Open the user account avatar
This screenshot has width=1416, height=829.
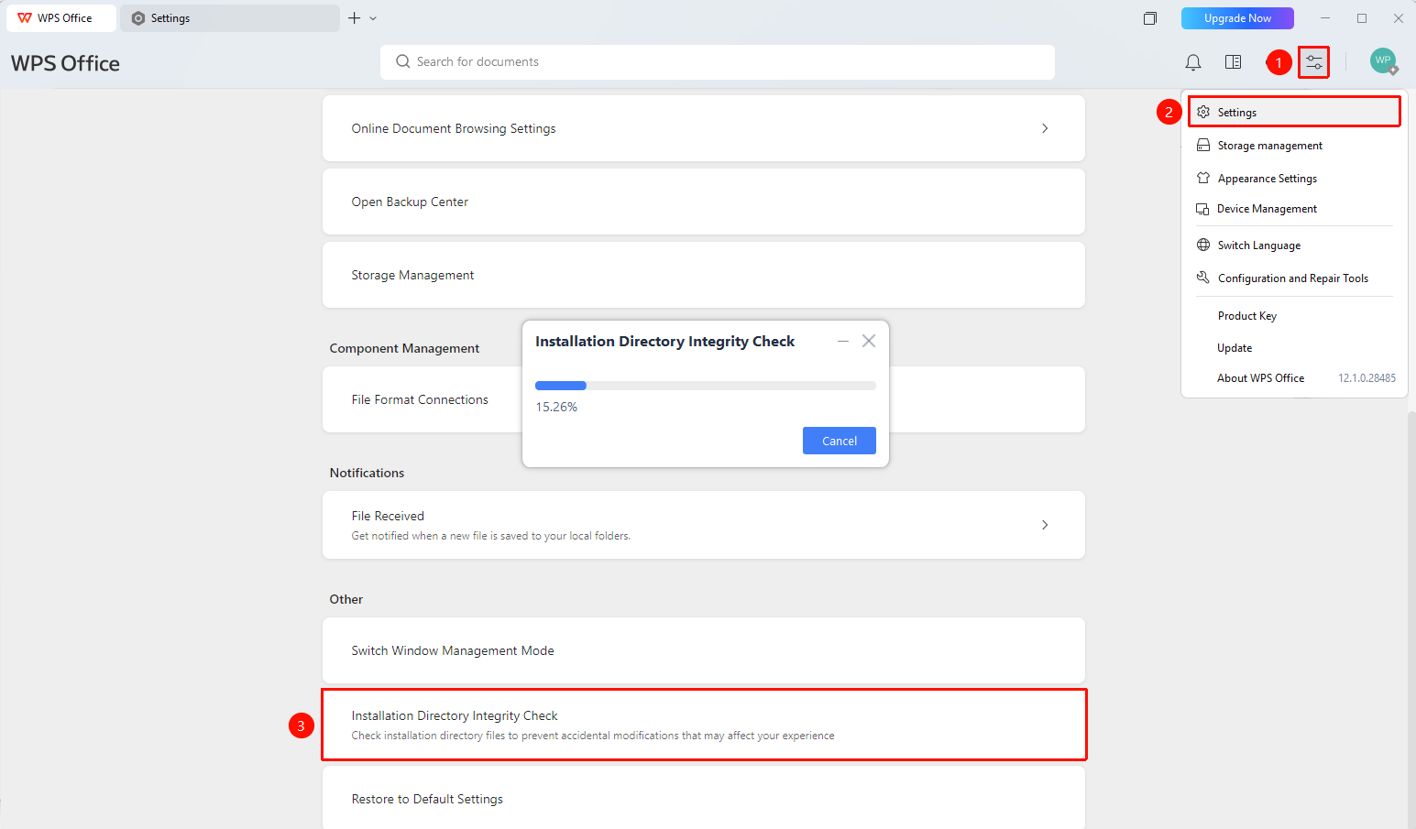click(x=1383, y=61)
